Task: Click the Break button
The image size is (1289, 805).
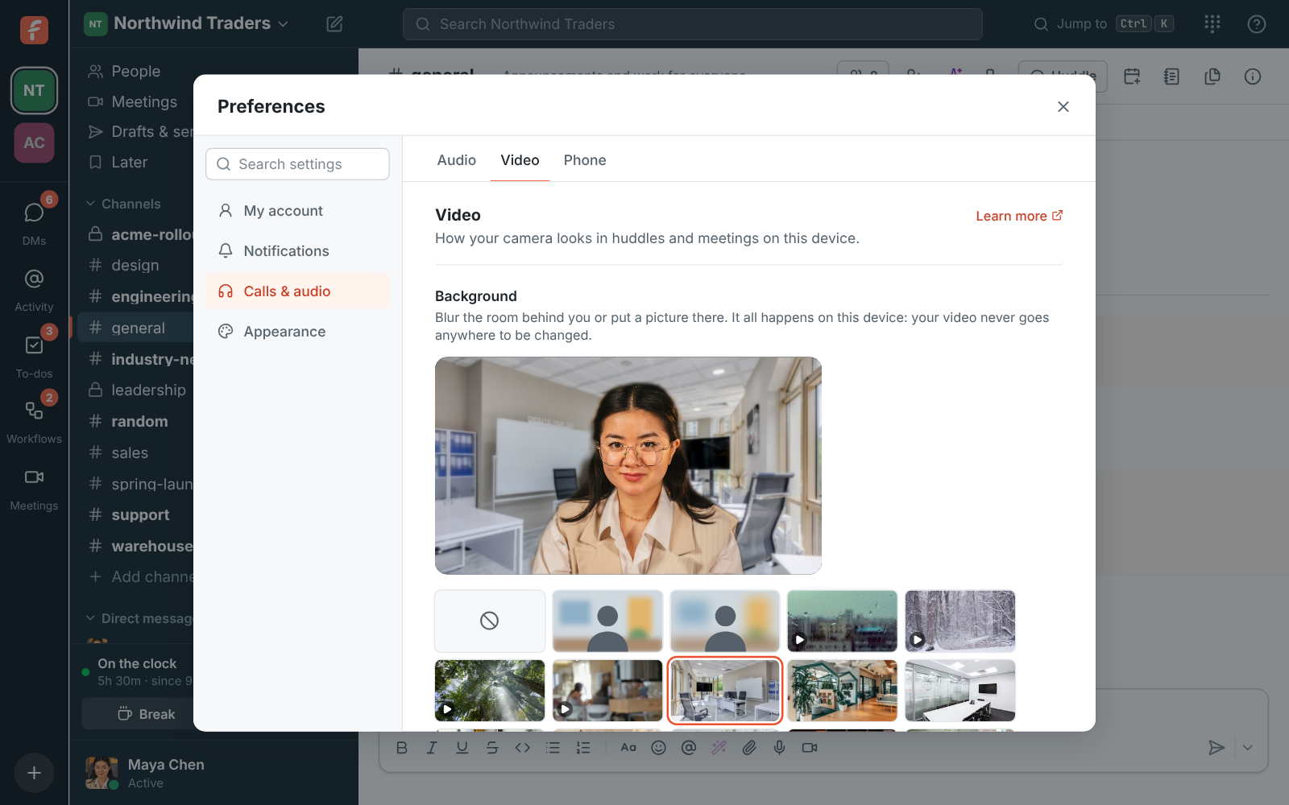Action: click(x=147, y=714)
